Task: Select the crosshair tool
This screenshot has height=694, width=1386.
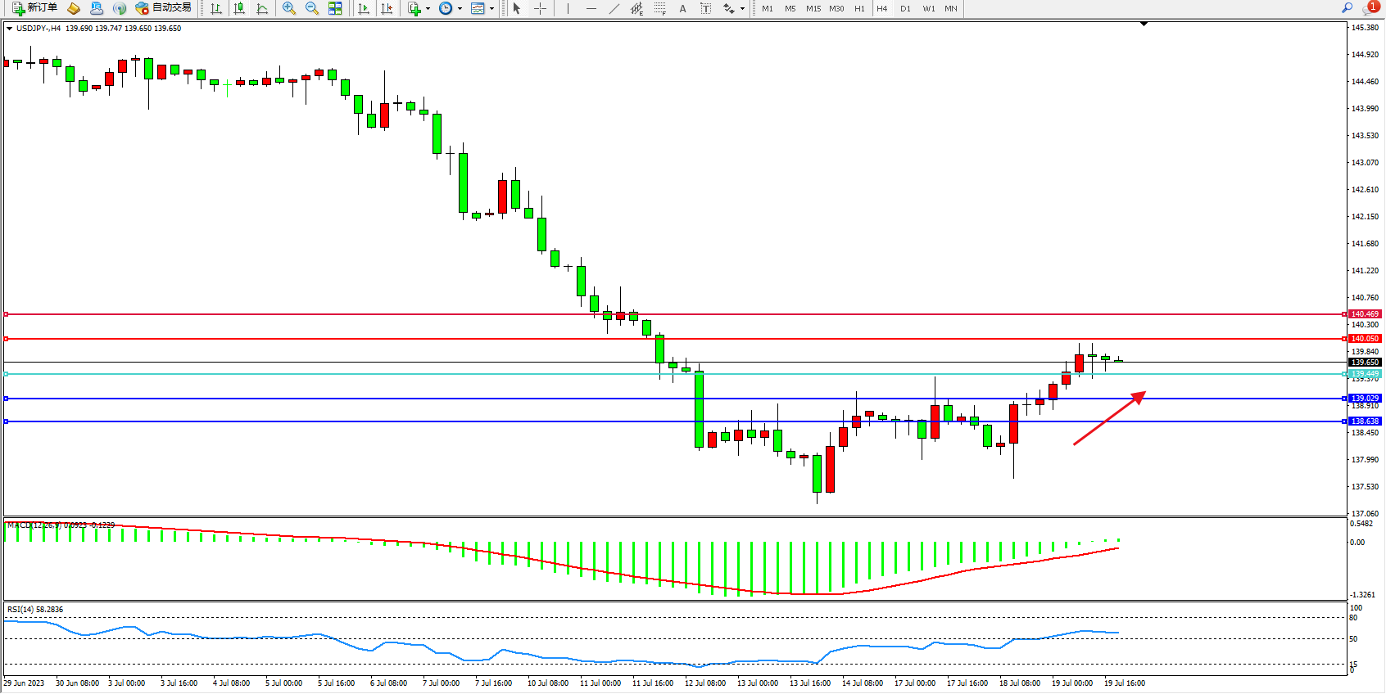Action: (x=541, y=8)
